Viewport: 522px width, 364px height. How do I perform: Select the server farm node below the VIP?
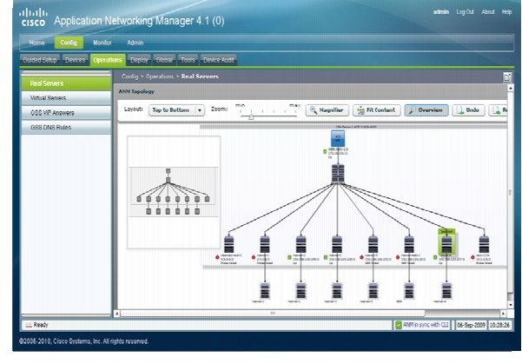tap(338, 173)
